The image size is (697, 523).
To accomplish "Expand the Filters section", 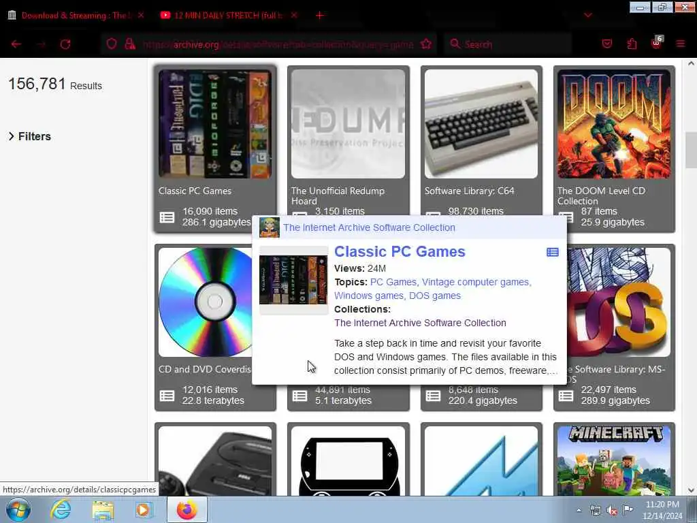I will coord(30,136).
